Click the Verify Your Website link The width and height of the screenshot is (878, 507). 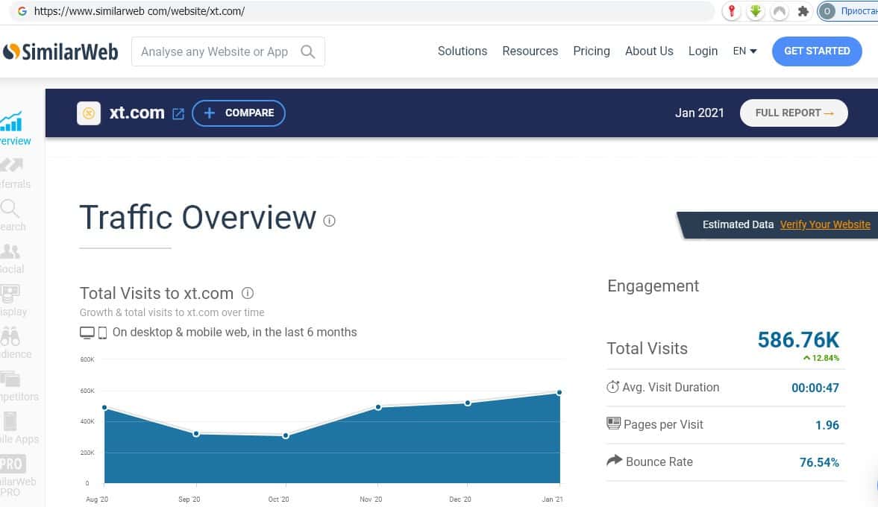(825, 224)
